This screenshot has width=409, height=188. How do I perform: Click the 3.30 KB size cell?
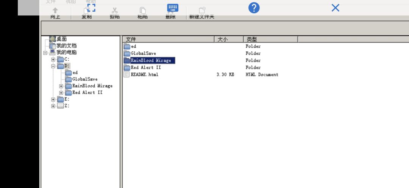click(225, 74)
